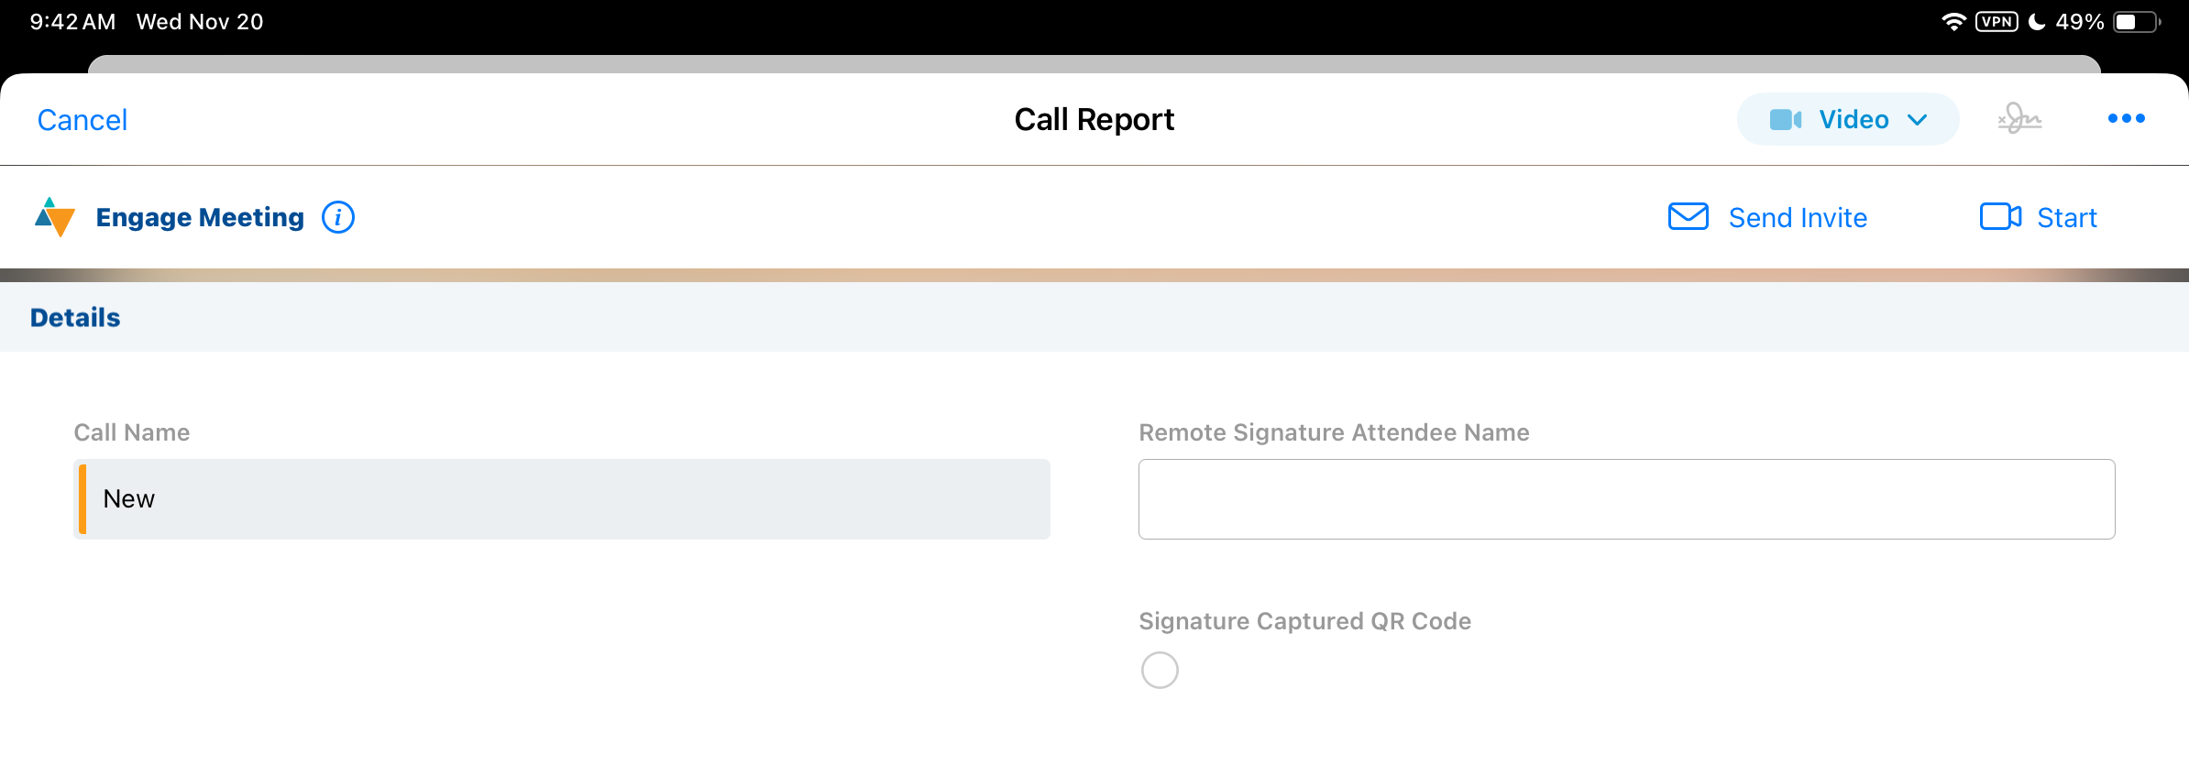Tap the battery indicator icon
This screenshot has height=764, width=2189.
coord(2137,22)
